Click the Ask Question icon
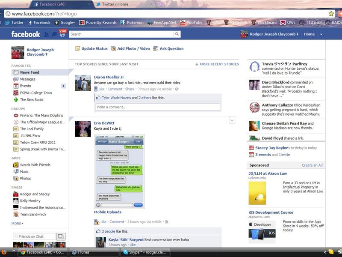342x257 pixels. point(155,48)
